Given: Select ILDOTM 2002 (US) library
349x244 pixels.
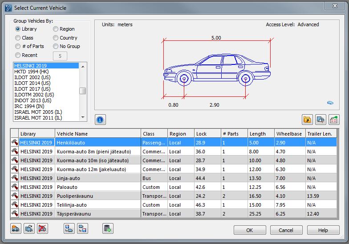Looking at the screenshot, I should pyautogui.click(x=46, y=95).
